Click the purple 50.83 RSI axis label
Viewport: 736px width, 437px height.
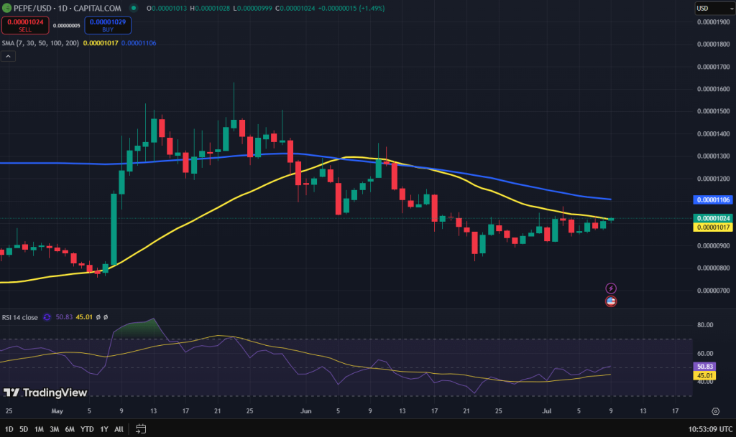[704, 367]
